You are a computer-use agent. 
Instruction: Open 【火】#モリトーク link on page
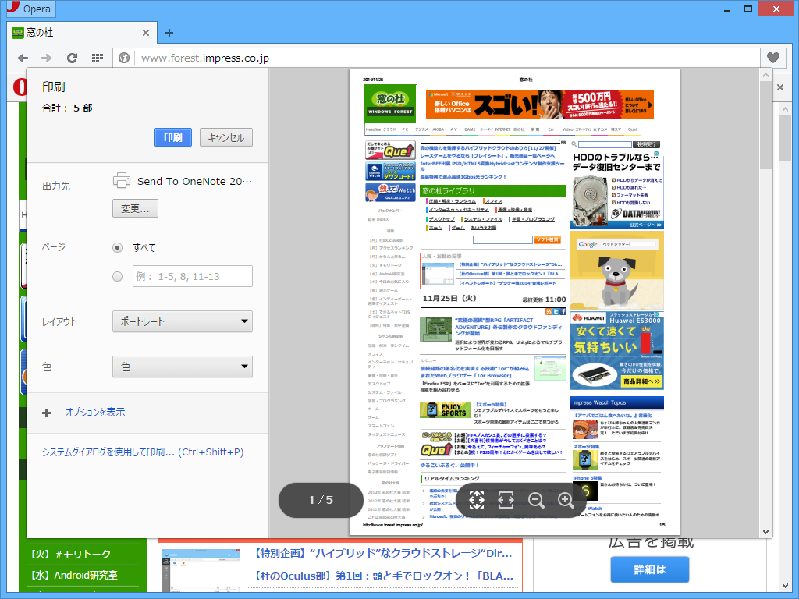tap(69, 555)
